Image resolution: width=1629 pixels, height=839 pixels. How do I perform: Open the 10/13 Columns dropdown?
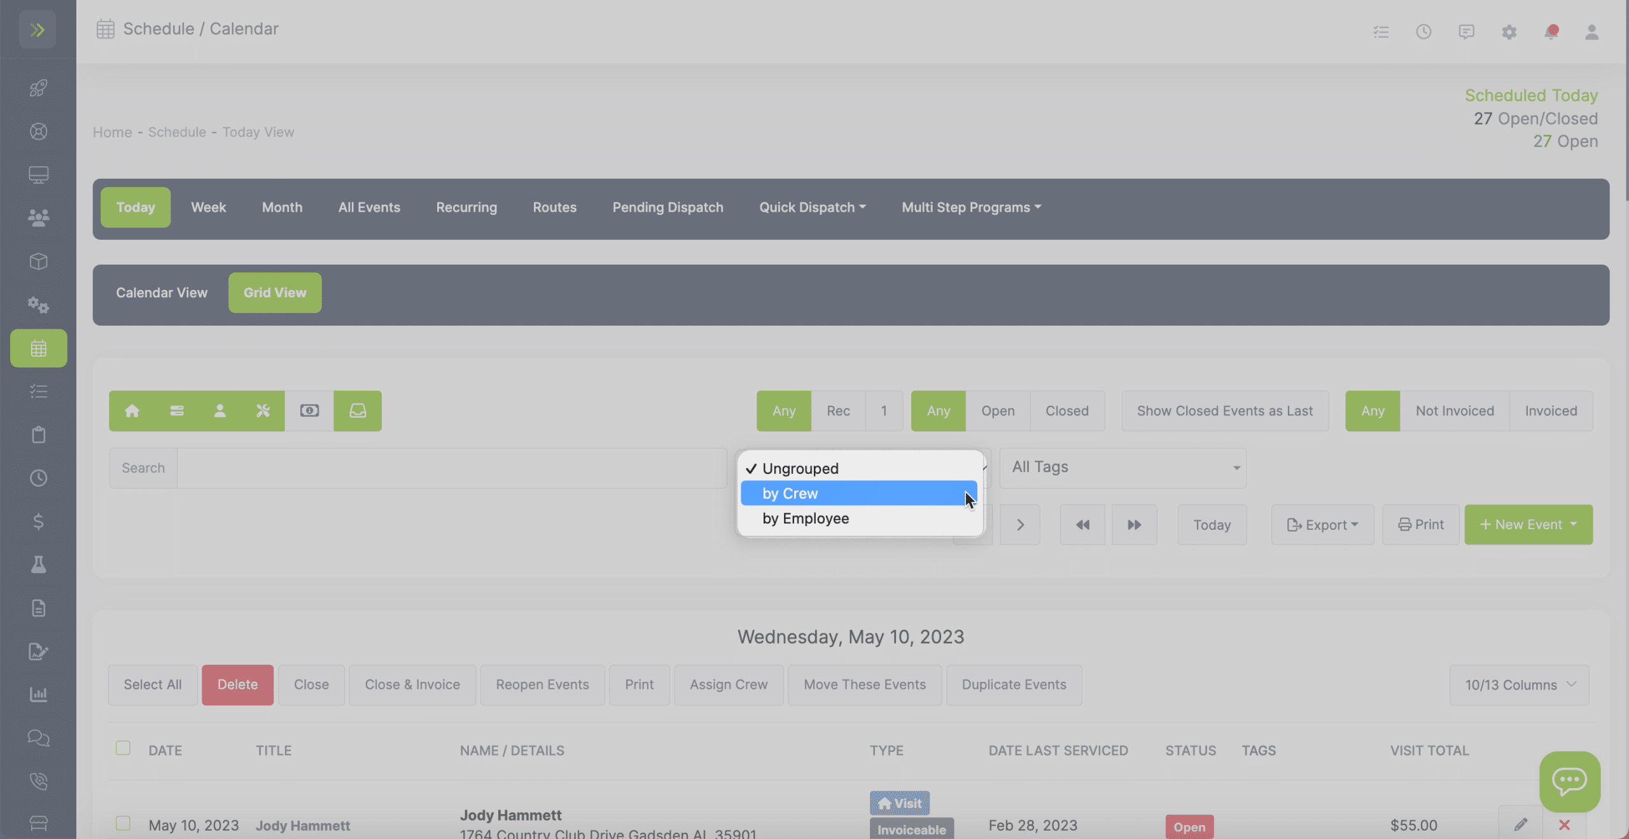1519,685
